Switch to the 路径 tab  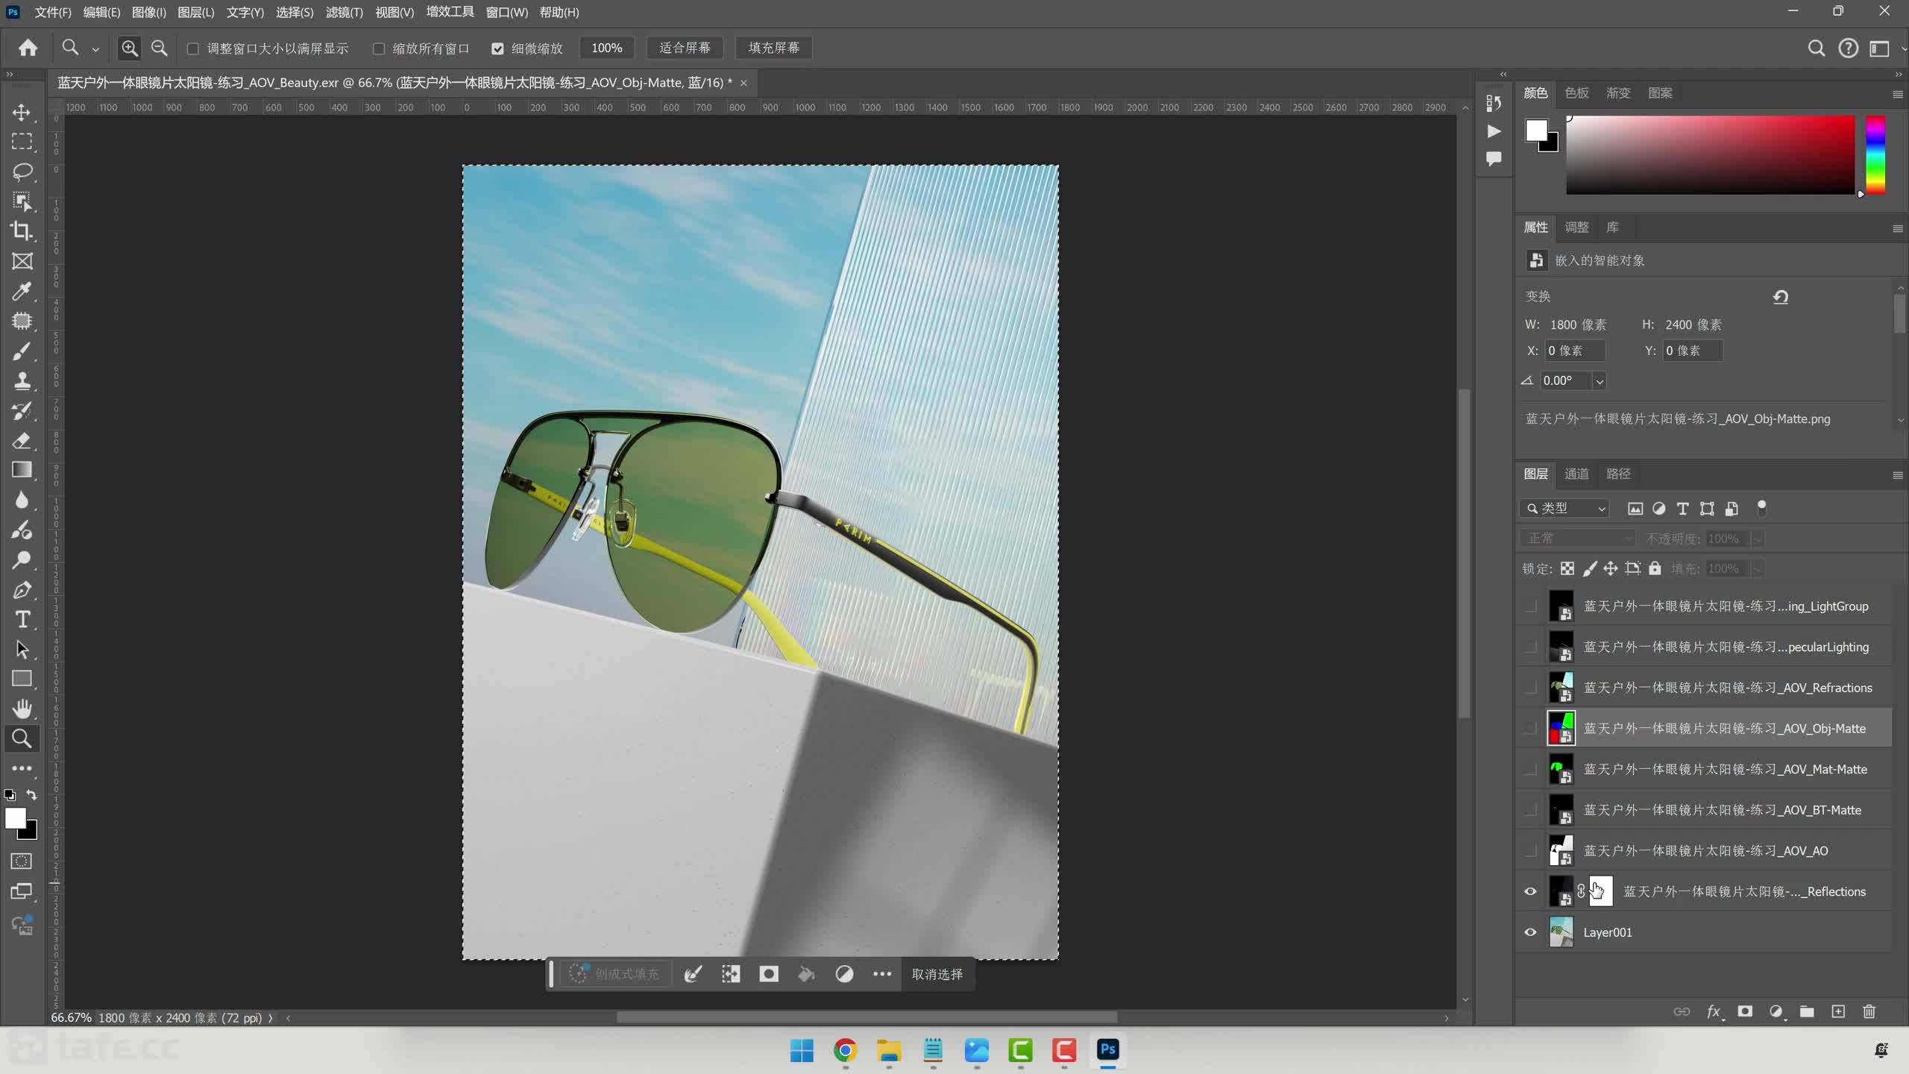1618,474
